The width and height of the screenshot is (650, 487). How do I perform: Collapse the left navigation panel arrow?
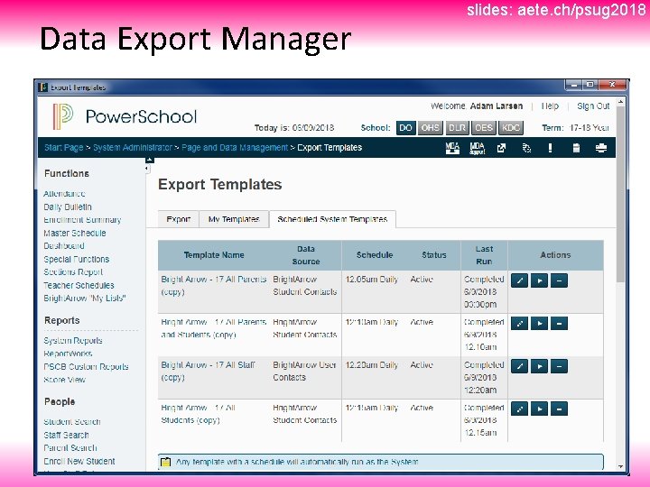pos(147,169)
